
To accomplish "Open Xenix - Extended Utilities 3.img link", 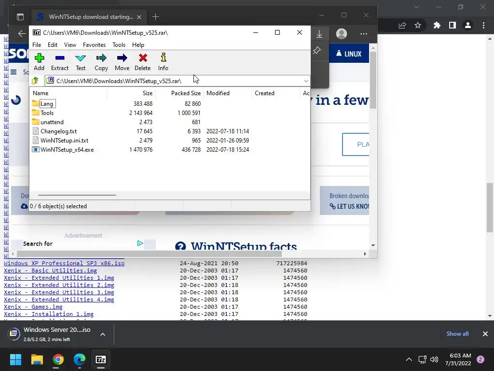I will 59,292.
